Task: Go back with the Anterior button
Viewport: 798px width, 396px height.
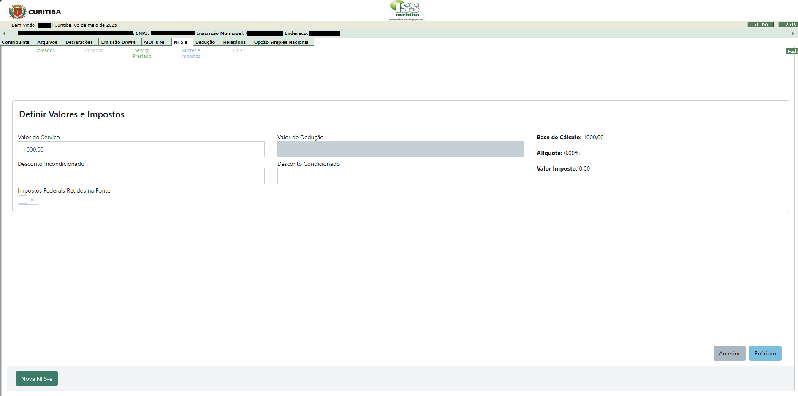Action: [x=729, y=353]
